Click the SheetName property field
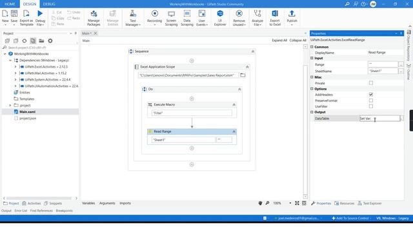 pyautogui.click(x=383, y=71)
